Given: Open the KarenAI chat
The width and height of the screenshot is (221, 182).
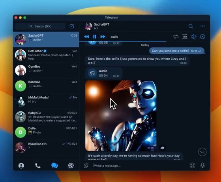Looking at the screenshot, I should coord(46,86).
